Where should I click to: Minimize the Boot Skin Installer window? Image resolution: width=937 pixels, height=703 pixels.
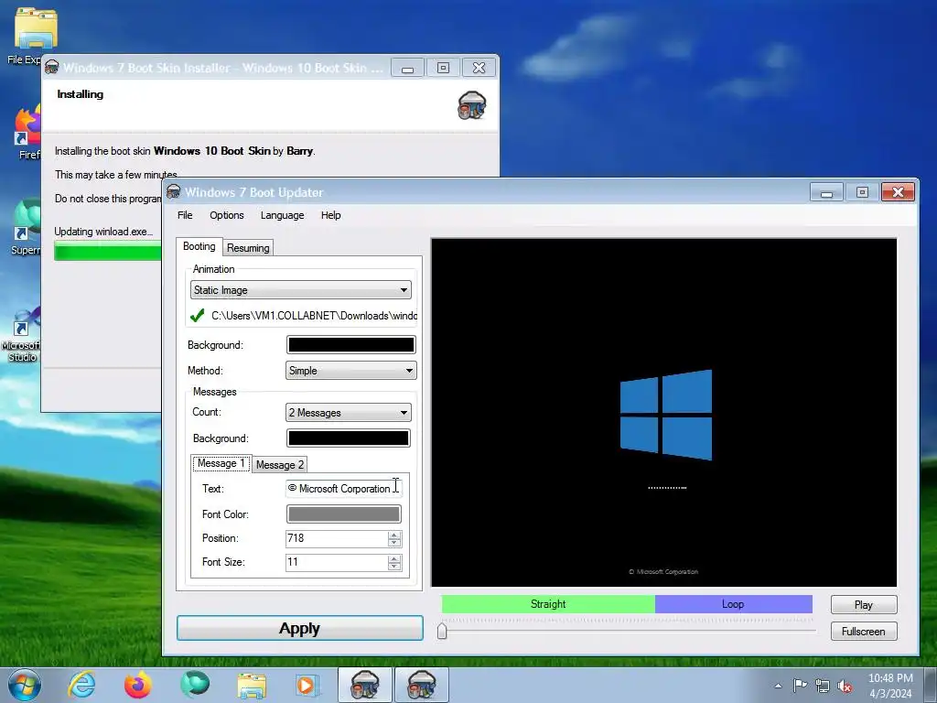point(407,68)
